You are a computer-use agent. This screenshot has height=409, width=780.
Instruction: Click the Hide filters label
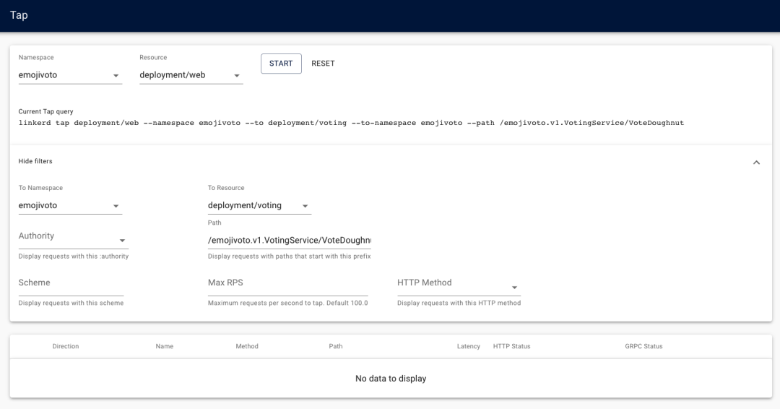pos(35,161)
